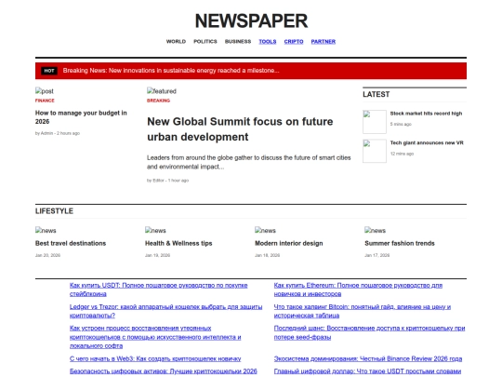Screen dimensions: 502x377
Task: Click the LIFESTYLE section heading
Action: [54, 211]
